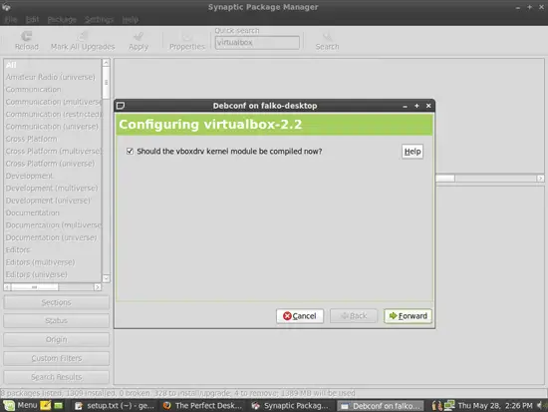Open the Mint Menu icon in taskbar
The height and width of the screenshot is (412, 548).
[9, 405]
